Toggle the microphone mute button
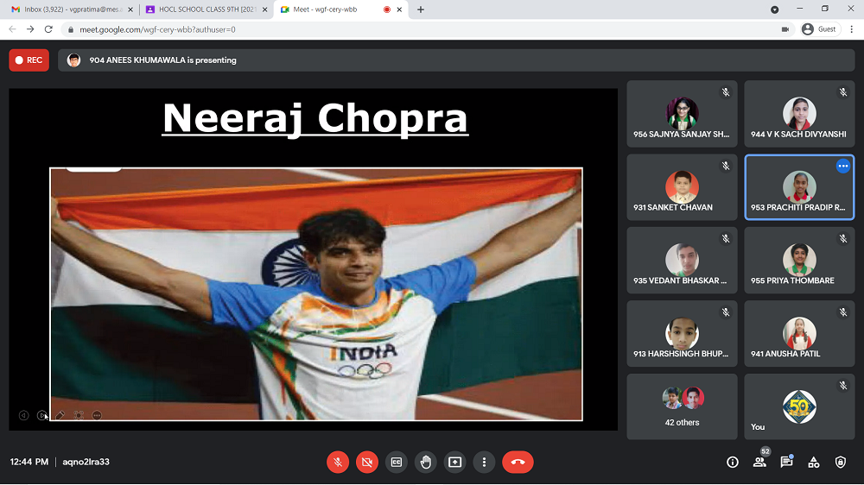Viewport: 864px width, 485px height. [338, 463]
